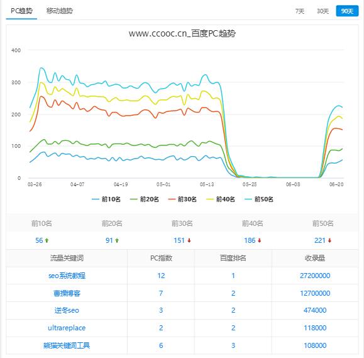Click the green up arrow beside 91
364x358 pixels.
pos(117,240)
